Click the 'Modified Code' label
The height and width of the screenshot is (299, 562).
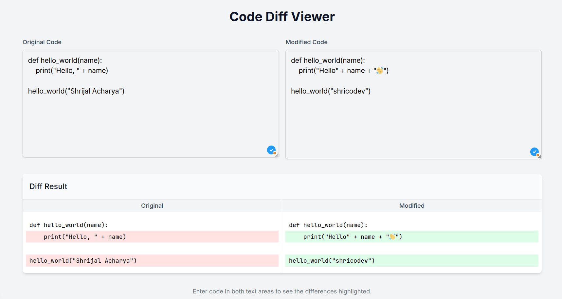pos(306,42)
